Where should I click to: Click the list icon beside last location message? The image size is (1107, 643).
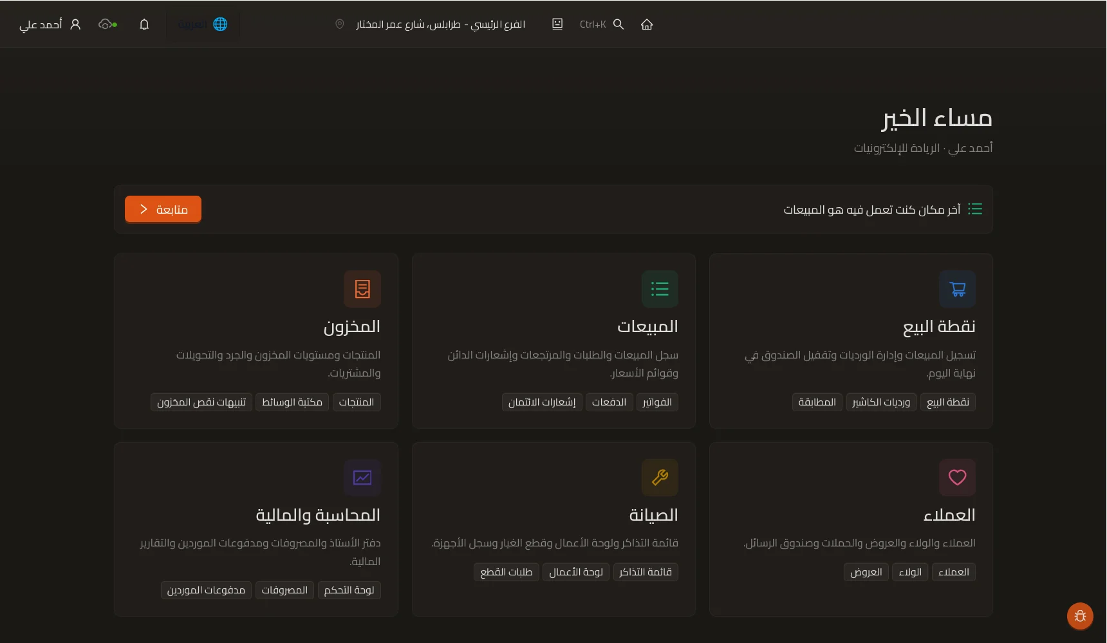point(975,209)
